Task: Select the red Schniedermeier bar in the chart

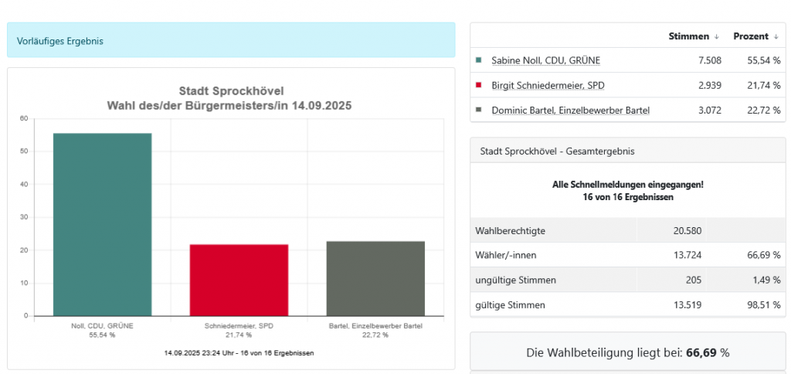Action: [x=239, y=280]
